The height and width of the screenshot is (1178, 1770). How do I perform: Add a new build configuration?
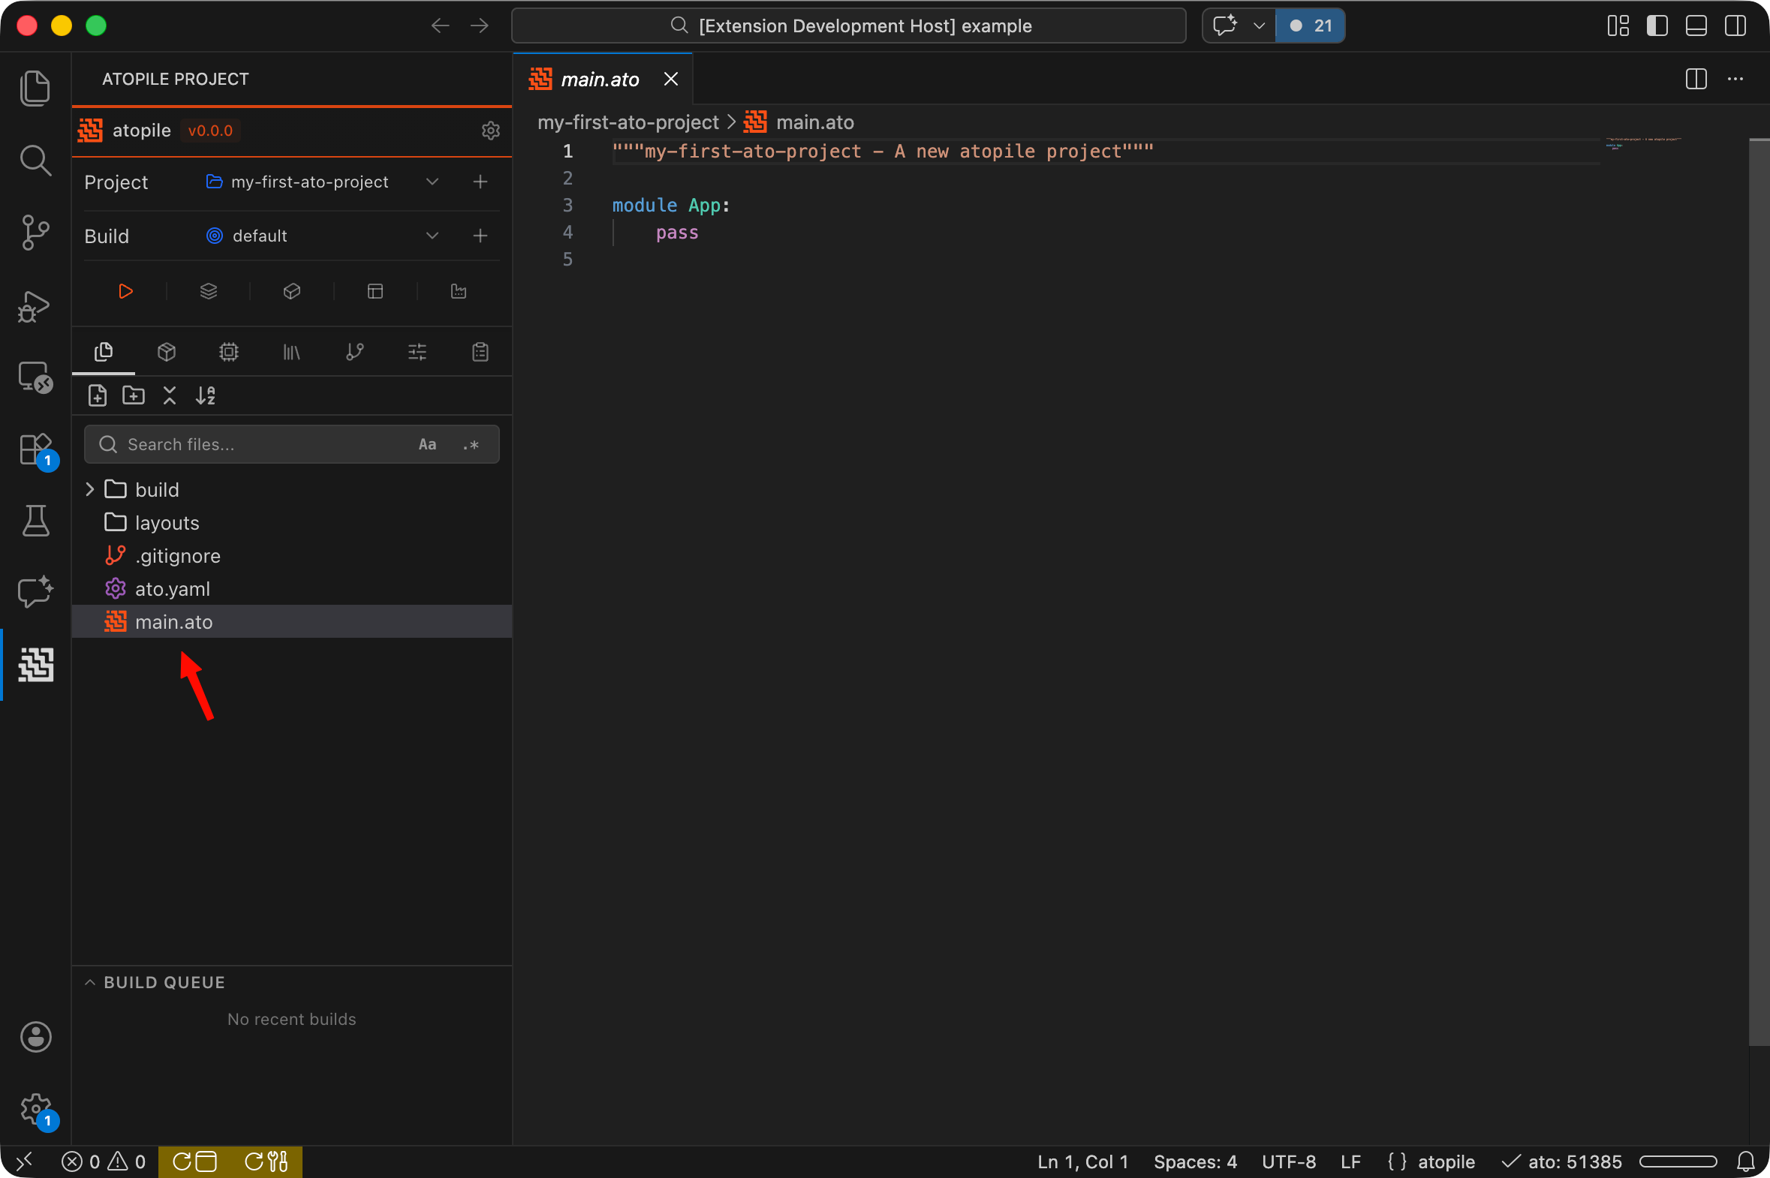[x=480, y=235]
